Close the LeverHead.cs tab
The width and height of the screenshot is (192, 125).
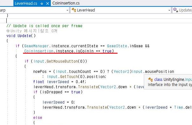48,4
